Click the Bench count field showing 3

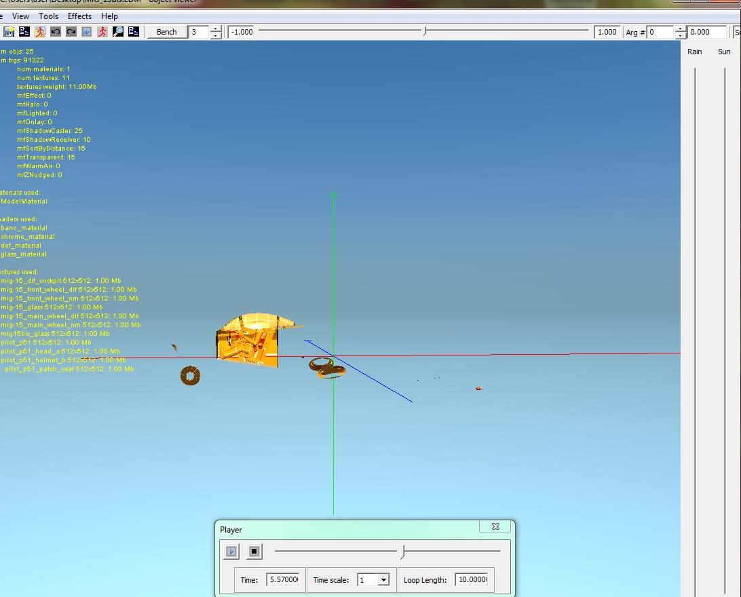(x=198, y=32)
